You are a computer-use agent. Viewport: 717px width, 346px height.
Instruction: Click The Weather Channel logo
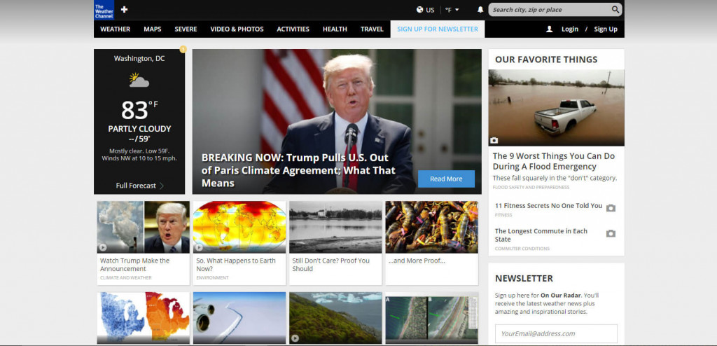pos(104,10)
